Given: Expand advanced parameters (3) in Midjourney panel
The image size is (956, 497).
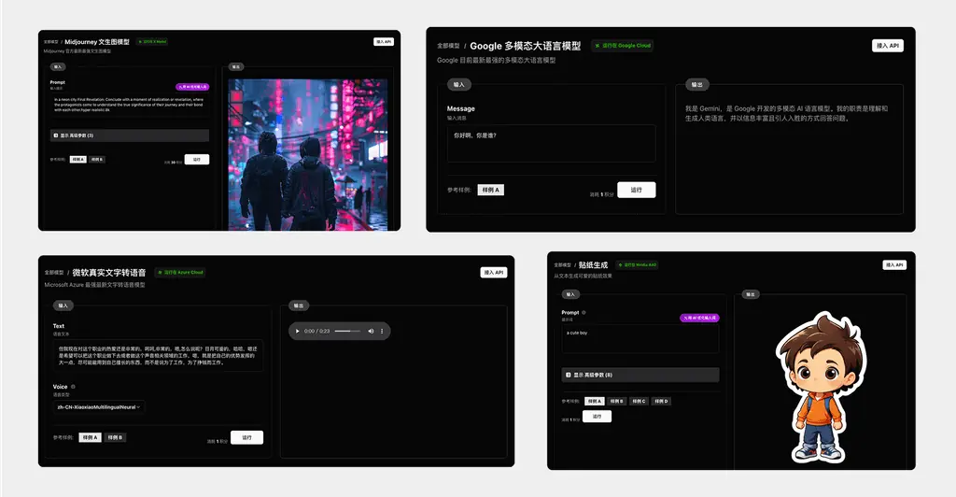Looking at the screenshot, I should 129,135.
